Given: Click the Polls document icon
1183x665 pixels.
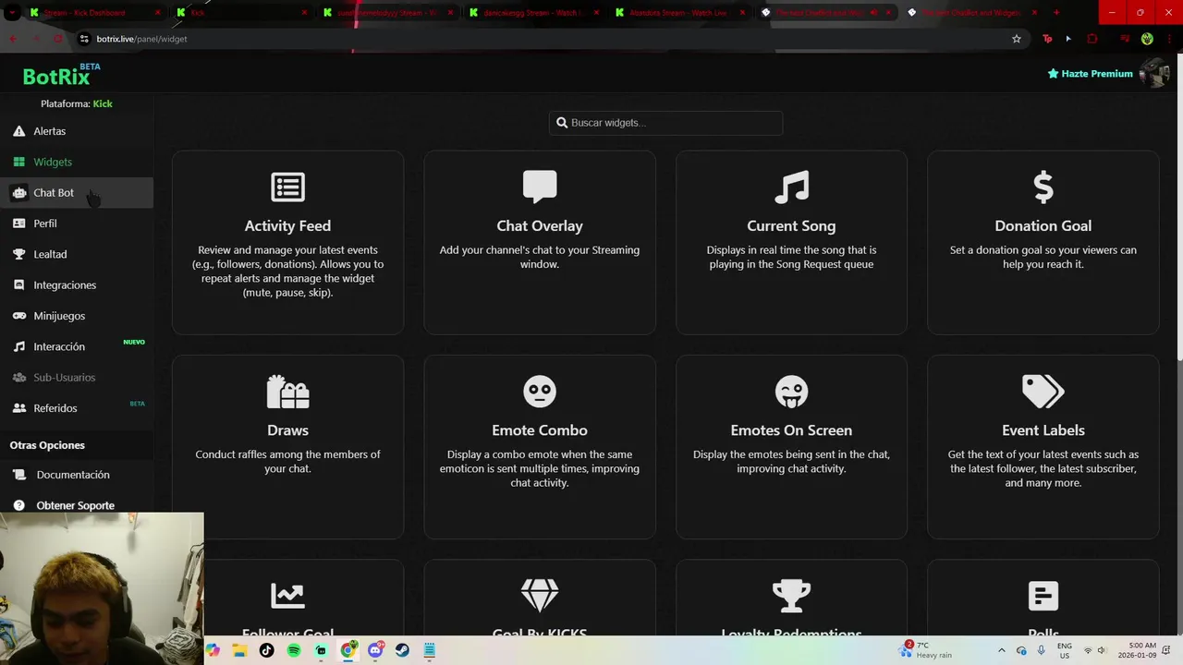Looking at the screenshot, I should (x=1043, y=596).
